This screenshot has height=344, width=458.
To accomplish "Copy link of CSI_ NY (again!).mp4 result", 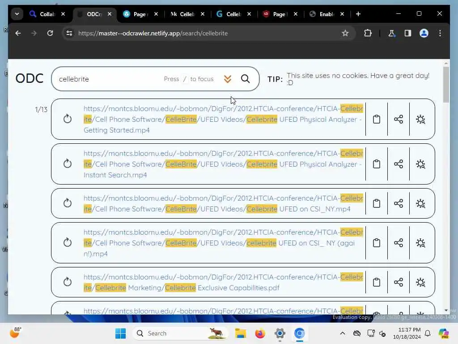I will (377, 243).
